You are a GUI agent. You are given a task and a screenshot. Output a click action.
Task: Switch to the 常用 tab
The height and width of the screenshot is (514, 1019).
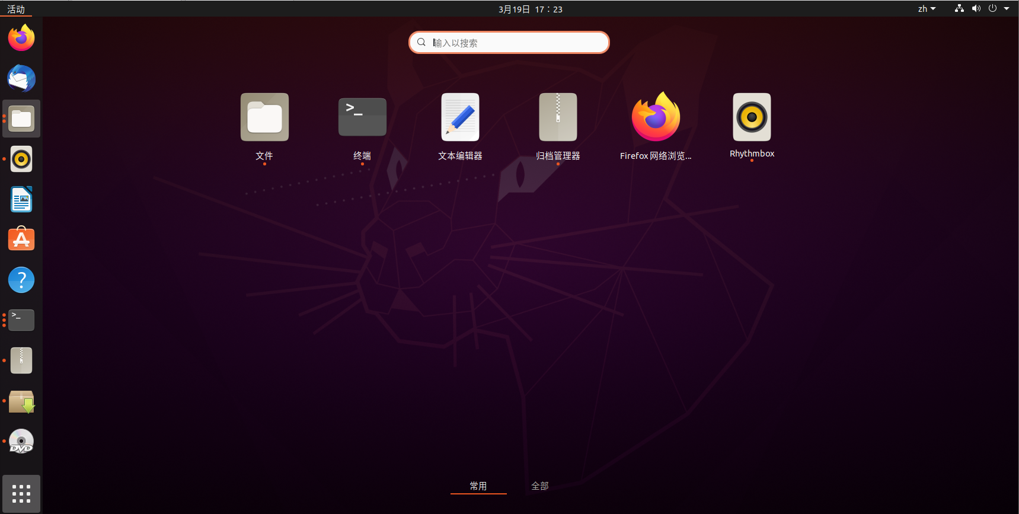478,486
